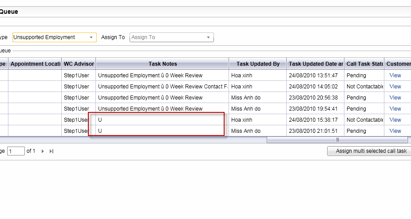
Task: Select the Appointment Location column header
Action: tap(35, 64)
